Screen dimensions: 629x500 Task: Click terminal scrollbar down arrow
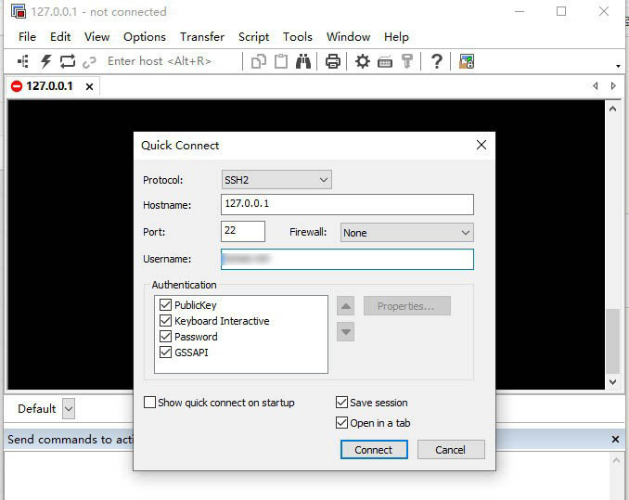[612, 381]
